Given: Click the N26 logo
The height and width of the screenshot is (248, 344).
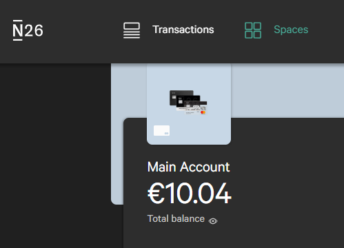Looking at the screenshot, I should point(28,30).
